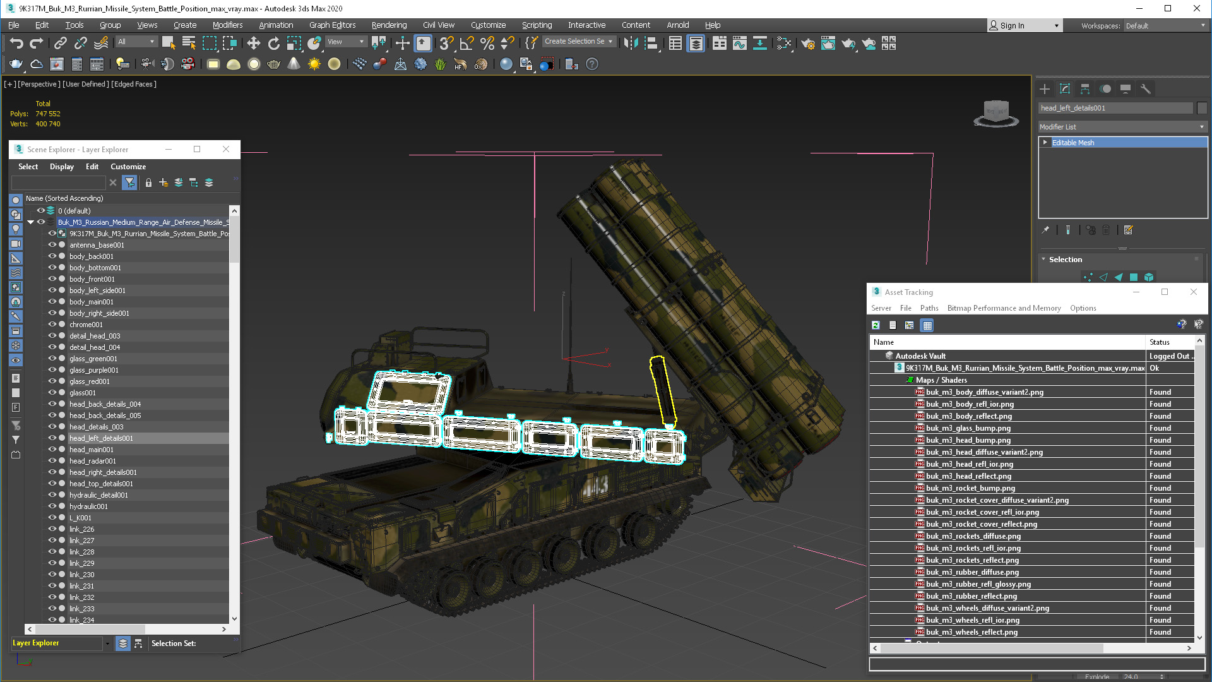Open the Modifier List dropdown
This screenshot has width=1212, height=682.
(1122, 127)
